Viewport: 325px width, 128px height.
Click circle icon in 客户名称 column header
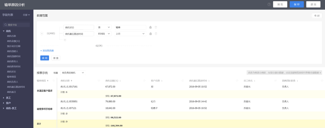pos(182,80)
